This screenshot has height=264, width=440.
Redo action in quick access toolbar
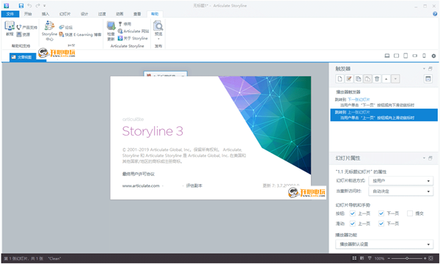pos(37,6)
